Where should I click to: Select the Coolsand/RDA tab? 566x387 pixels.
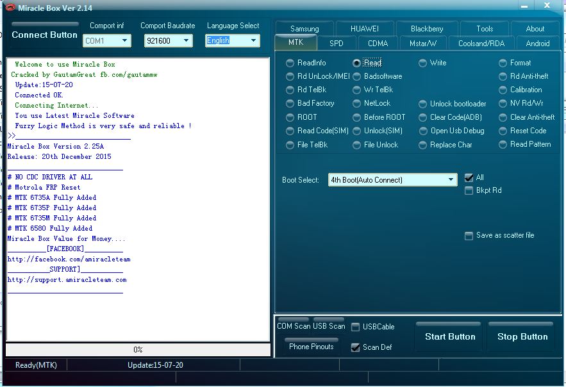pos(481,44)
